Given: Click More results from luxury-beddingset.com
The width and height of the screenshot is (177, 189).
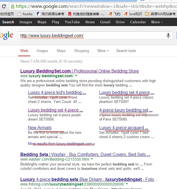Looking at the screenshot, I should pyautogui.click(x=61, y=144).
